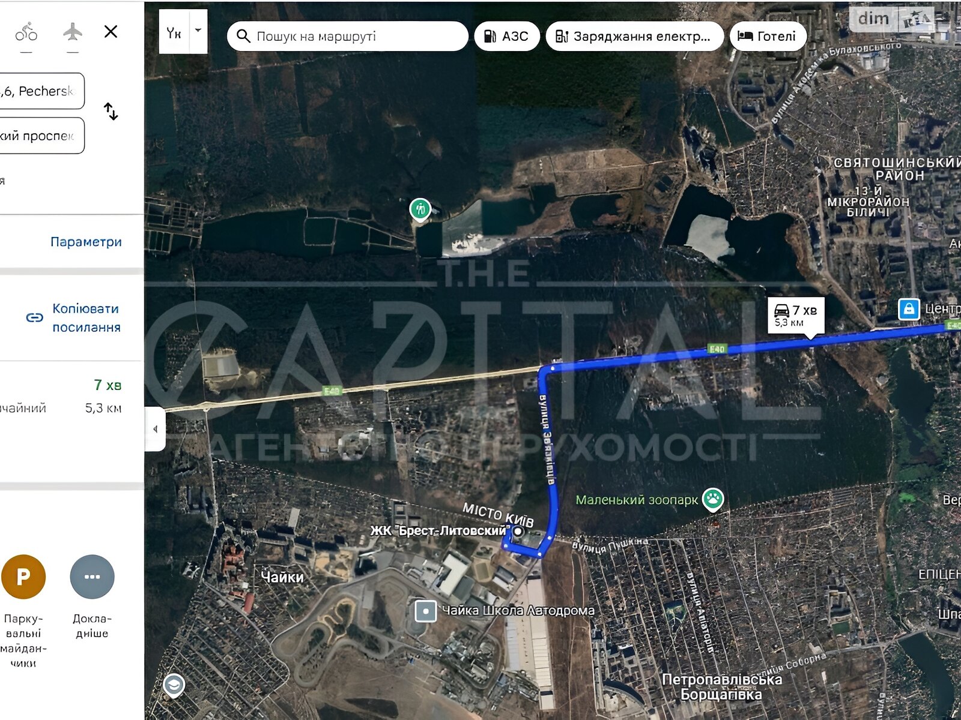This screenshot has width=961, height=720.
Task: Select the Заряджання електр... charging stations chip
Action: (x=634, y=36)
